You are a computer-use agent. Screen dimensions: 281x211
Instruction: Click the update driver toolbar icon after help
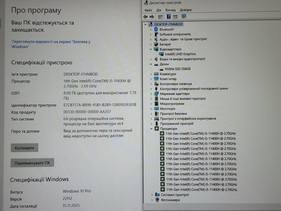pos(175,17)
